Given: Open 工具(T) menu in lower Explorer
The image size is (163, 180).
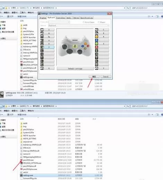Looking at the screenshot, I should pos(23,111).
